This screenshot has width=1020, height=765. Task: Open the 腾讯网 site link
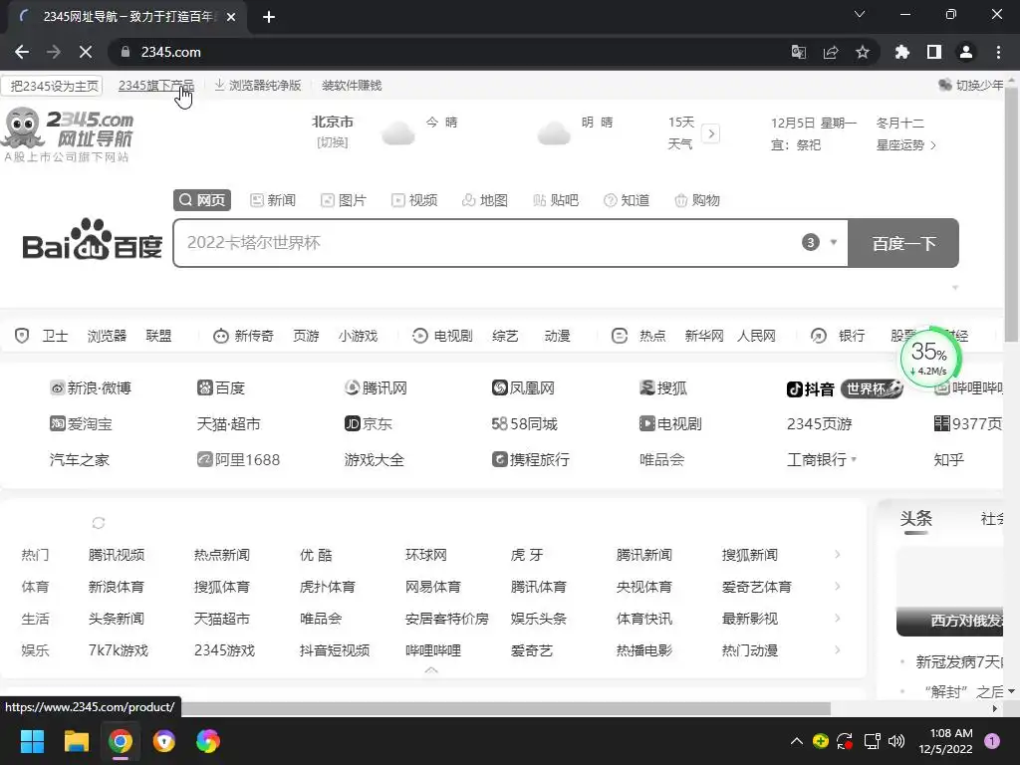click(376, 388)
